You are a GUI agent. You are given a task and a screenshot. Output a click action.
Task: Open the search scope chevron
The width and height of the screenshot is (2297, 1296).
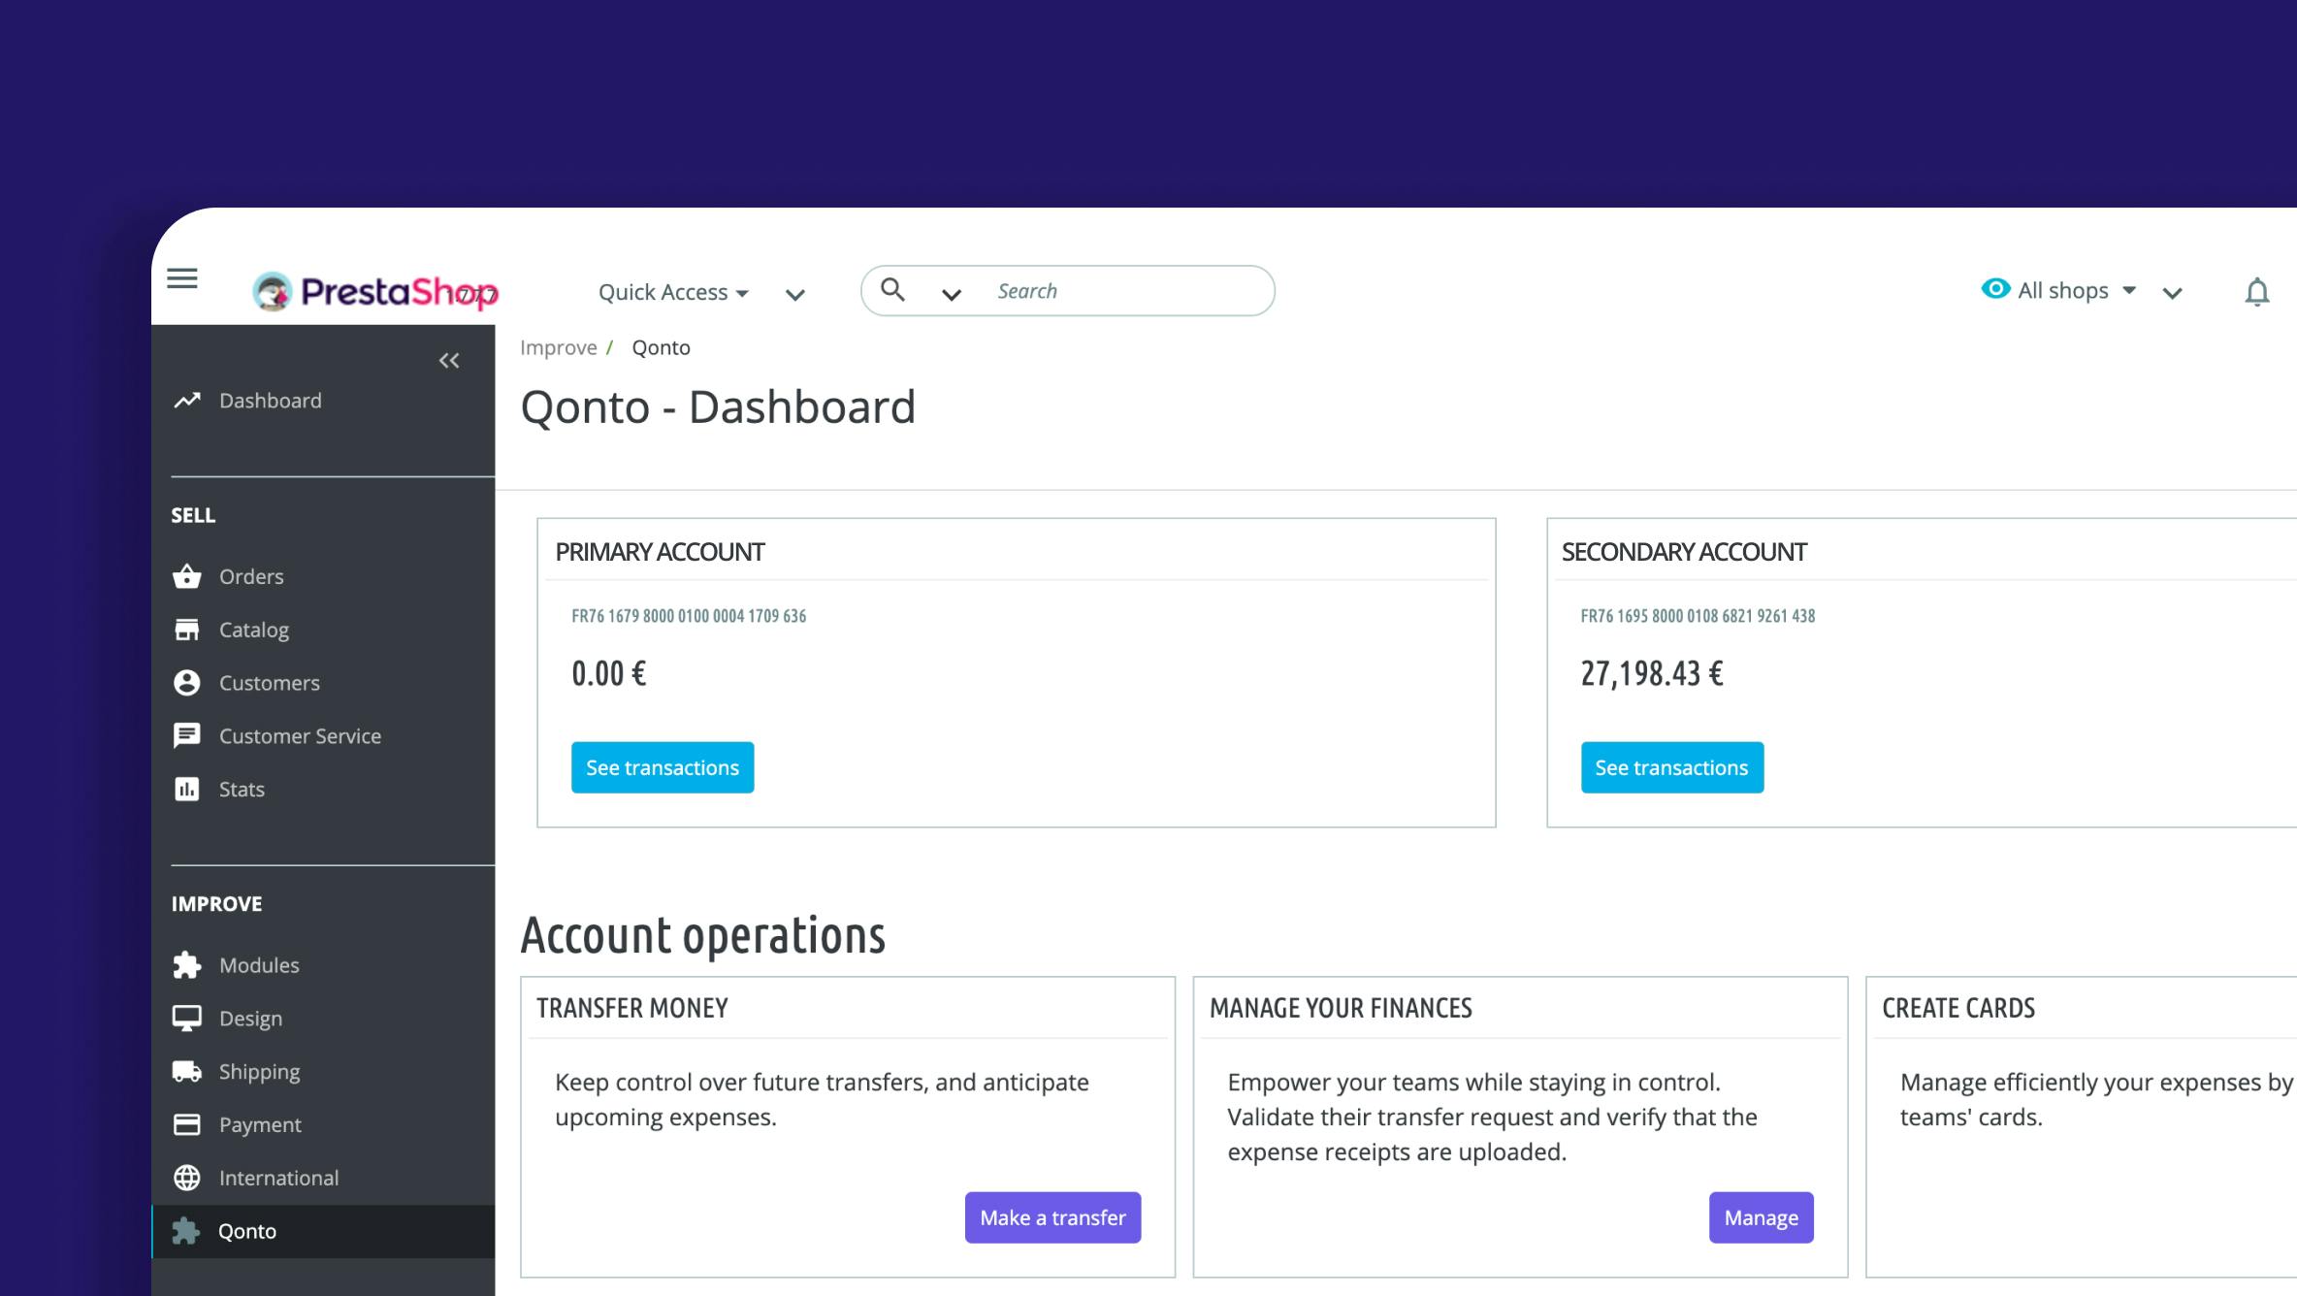952,294
